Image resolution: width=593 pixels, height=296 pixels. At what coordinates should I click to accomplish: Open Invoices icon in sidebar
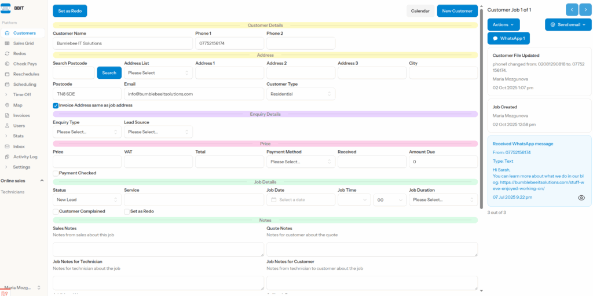pos(7,116)
